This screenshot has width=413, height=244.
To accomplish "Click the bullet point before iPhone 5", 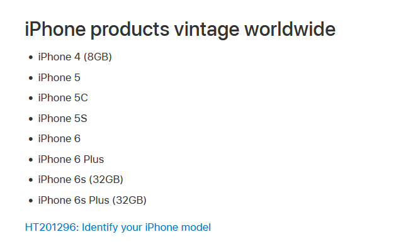I will click(x=31, y=78).
